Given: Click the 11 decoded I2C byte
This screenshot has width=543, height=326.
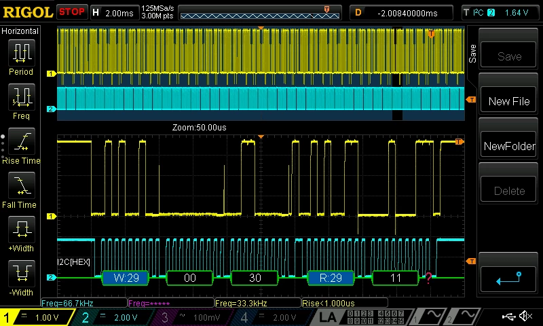Looking at the screenshot, I should point(396,278).
